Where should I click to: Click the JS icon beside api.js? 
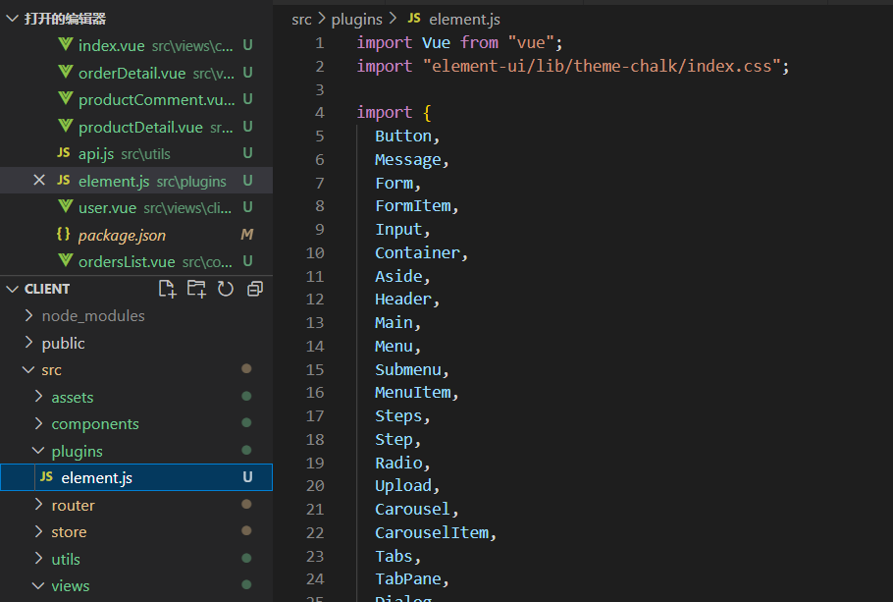click(x=64, y=153)
